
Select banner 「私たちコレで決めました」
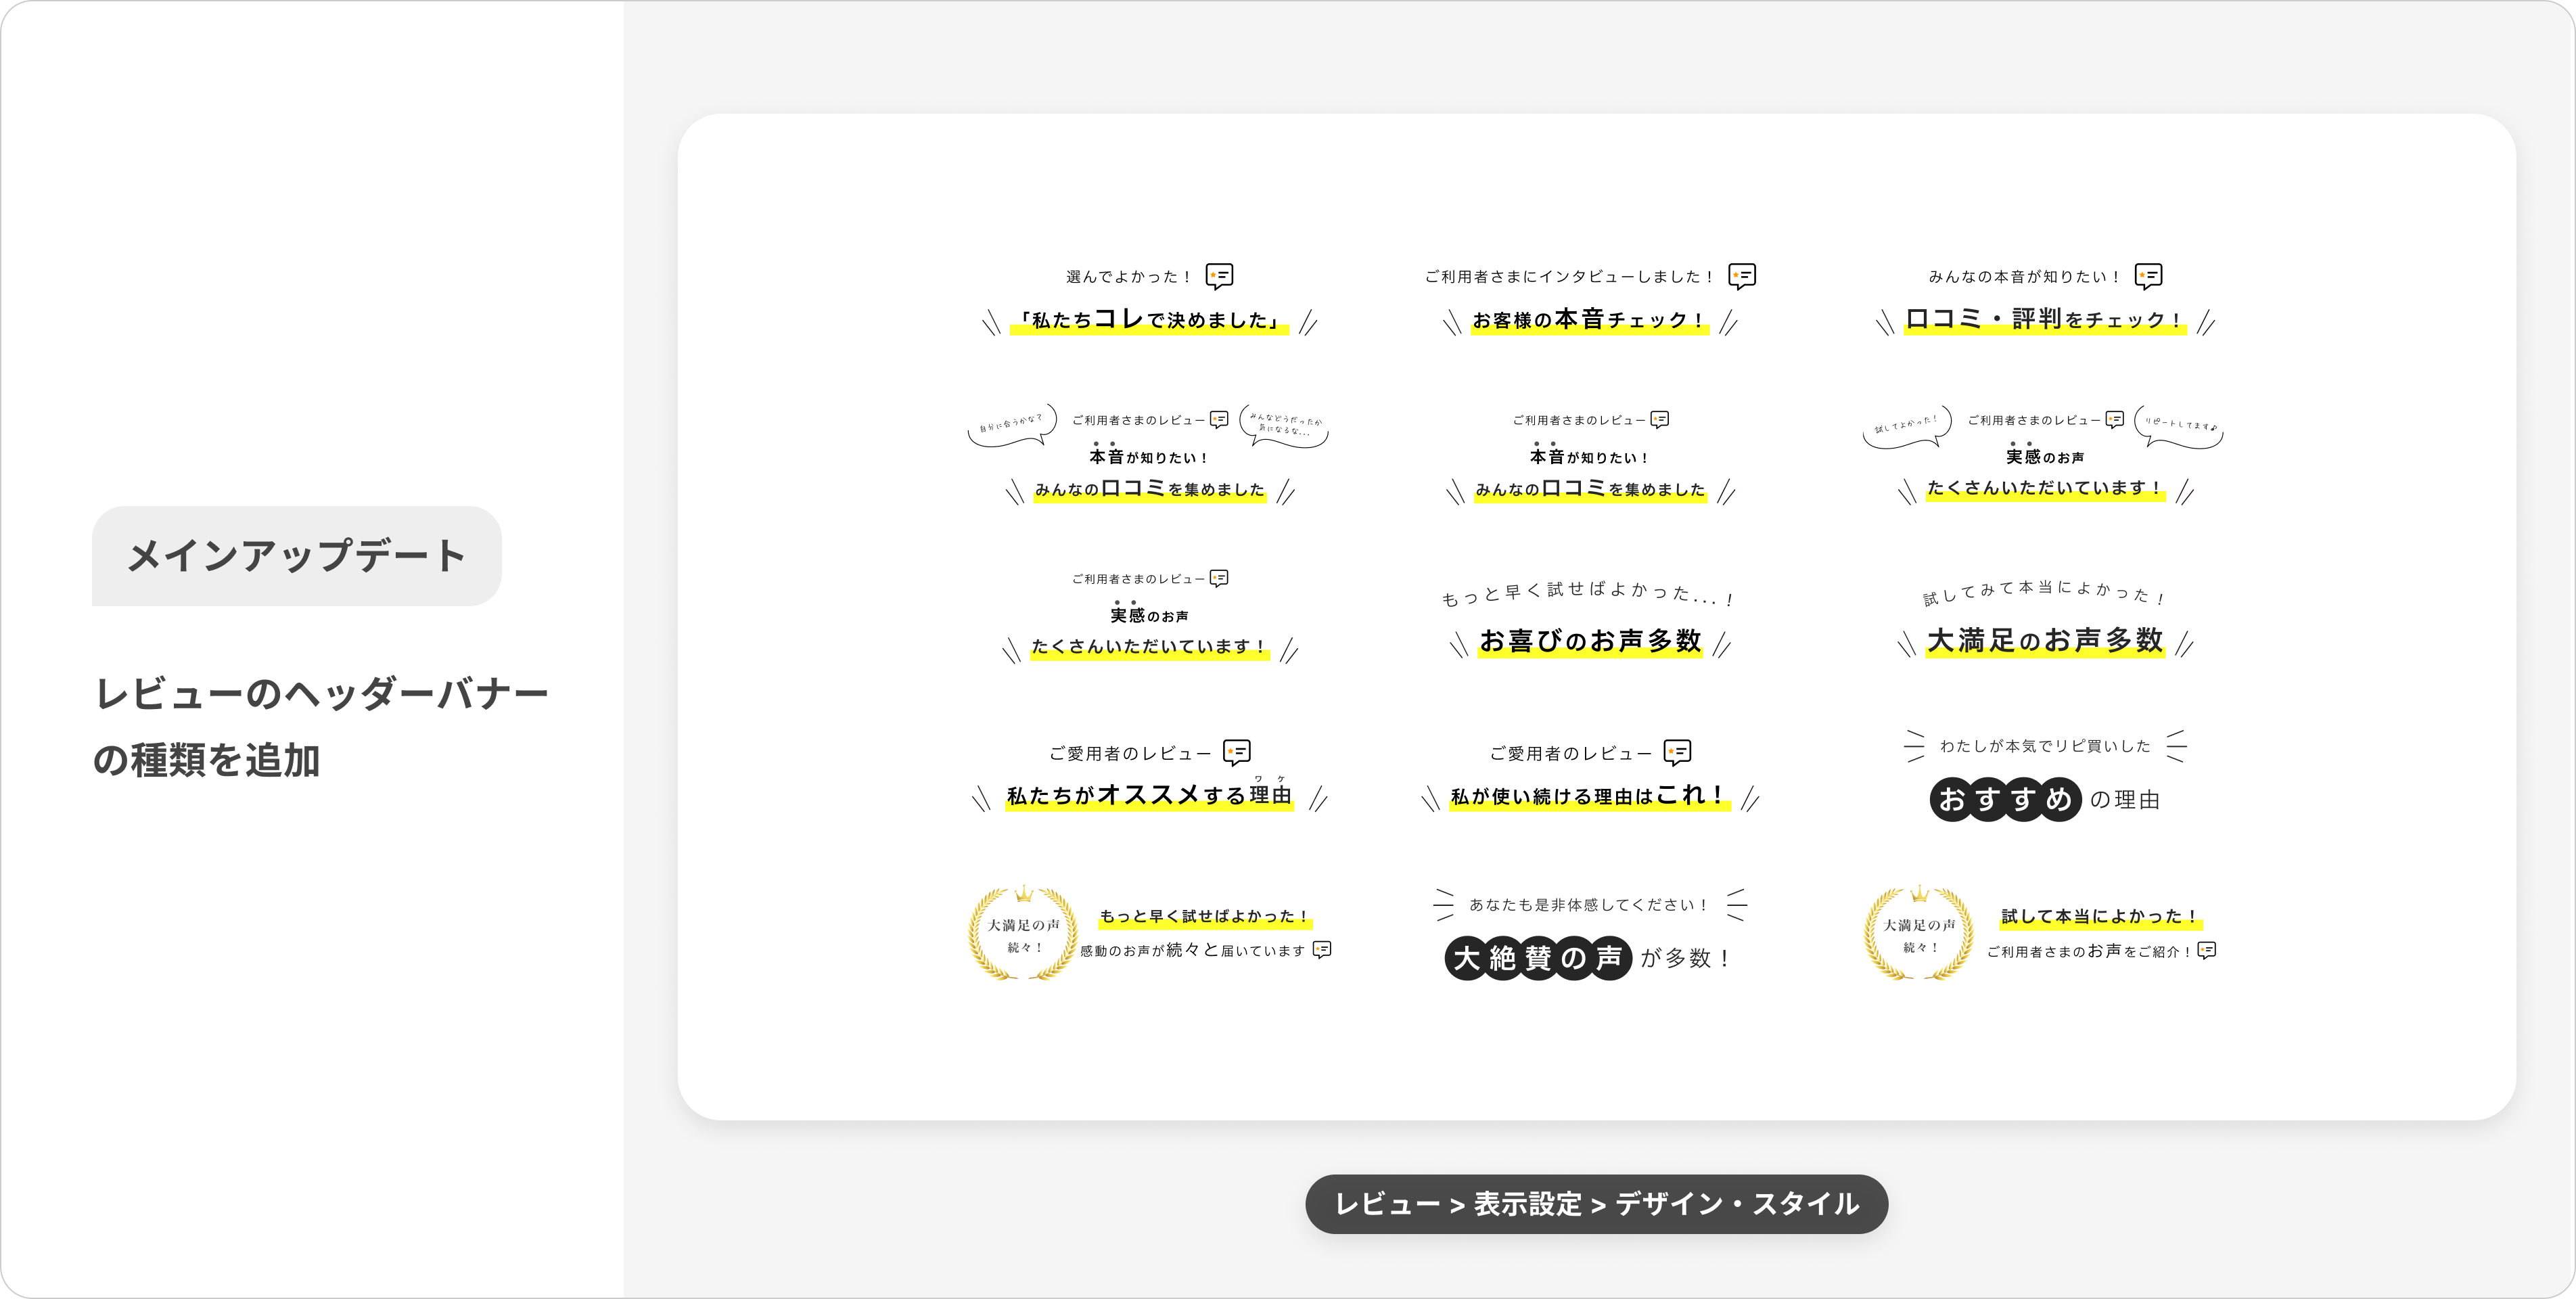(x=1149, y=320)
